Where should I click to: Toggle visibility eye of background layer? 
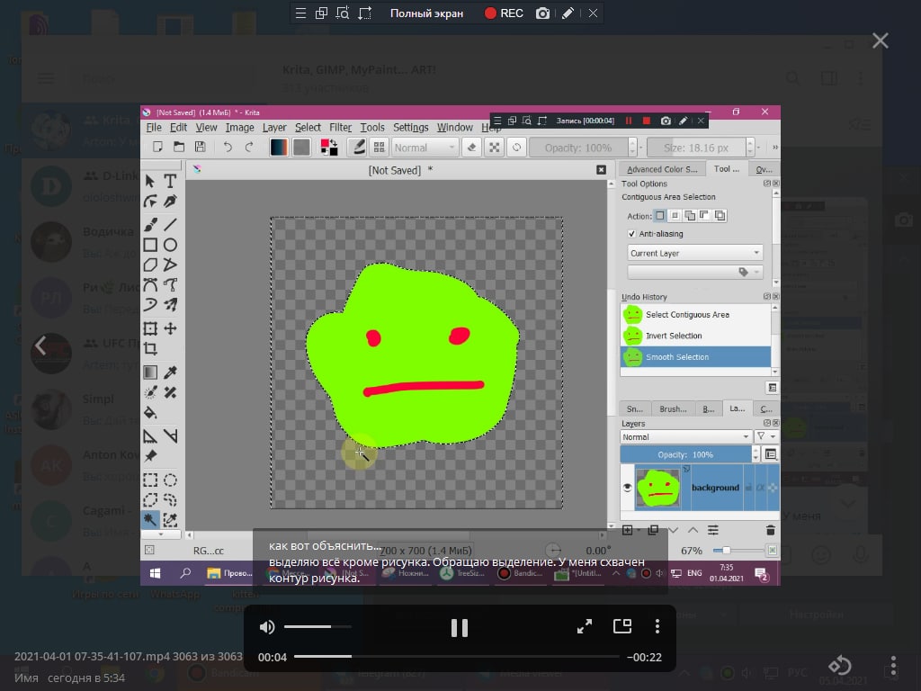[x=627, y=488]
